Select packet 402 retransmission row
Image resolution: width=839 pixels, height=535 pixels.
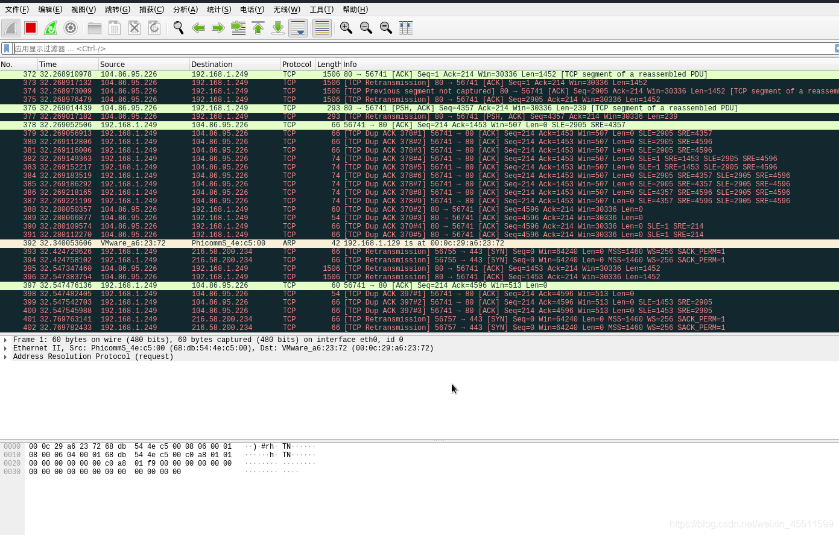pyautogui.click(x=419, y=328)
